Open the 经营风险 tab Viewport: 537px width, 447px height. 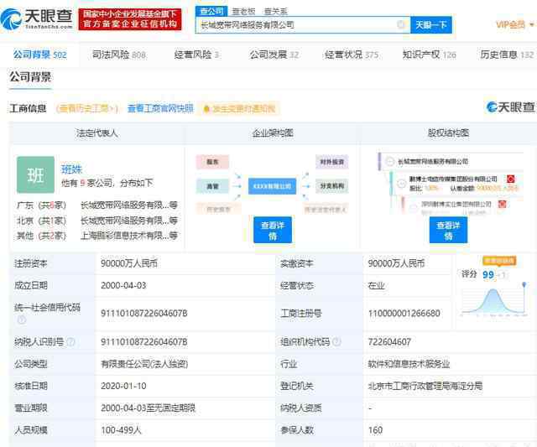pyautogui.click(x=197, y=55)
